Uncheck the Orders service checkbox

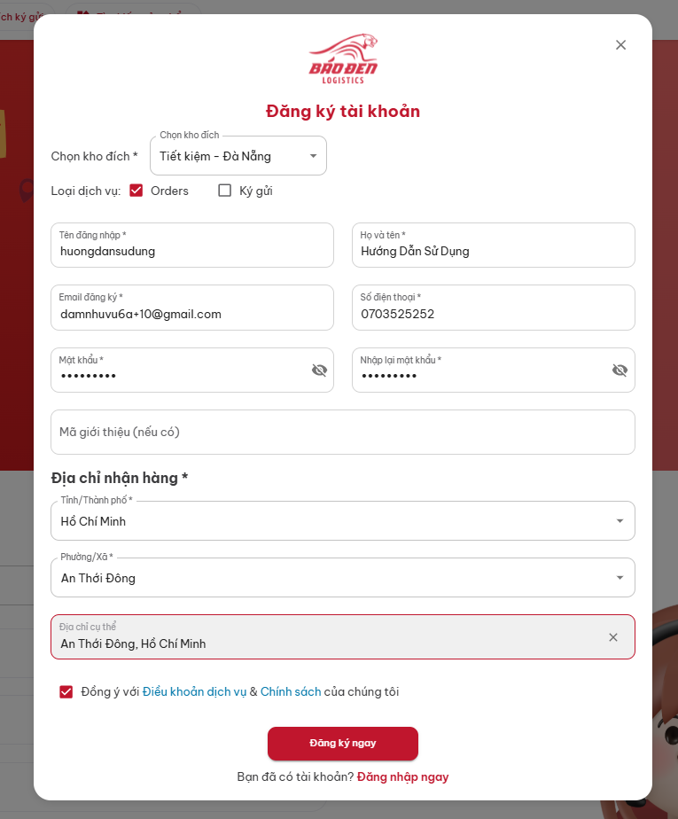click(136, 191)
